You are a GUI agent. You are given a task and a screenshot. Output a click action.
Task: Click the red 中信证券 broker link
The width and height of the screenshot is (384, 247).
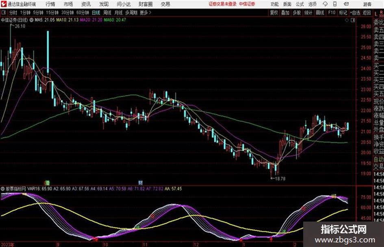tap(247, 4)
